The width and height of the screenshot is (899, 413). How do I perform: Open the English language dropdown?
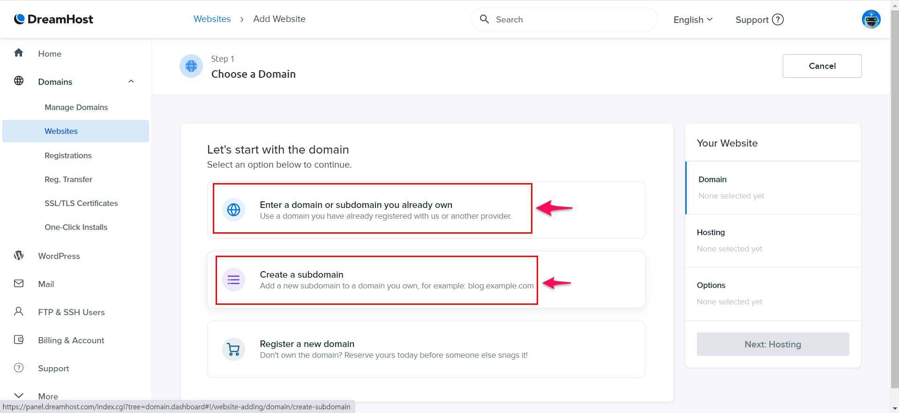[x=693, y=20]
